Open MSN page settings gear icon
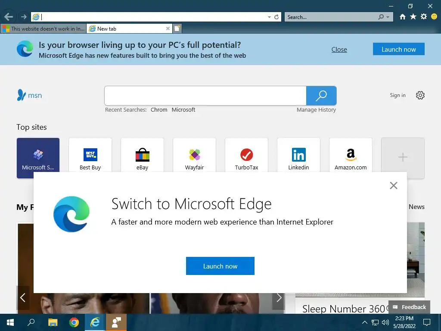This screenshot has width=441, height=331. [420, 95]
